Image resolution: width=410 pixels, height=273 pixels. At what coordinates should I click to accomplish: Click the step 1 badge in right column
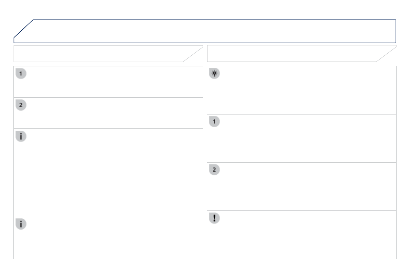coord(214,122)
